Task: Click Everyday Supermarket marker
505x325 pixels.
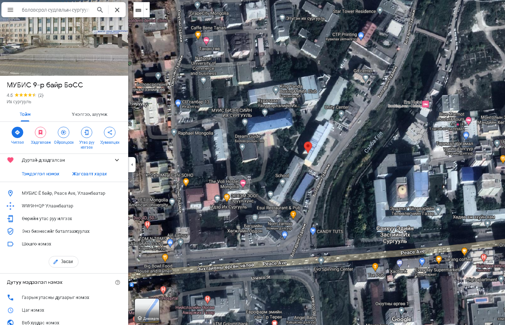Action: coord(422,261)
